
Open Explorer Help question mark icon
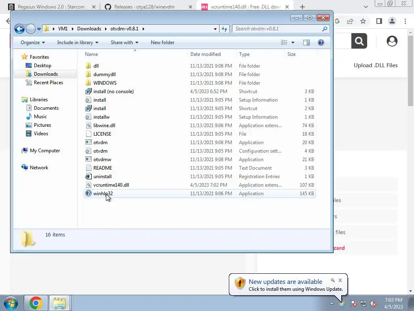click(321, 43)
